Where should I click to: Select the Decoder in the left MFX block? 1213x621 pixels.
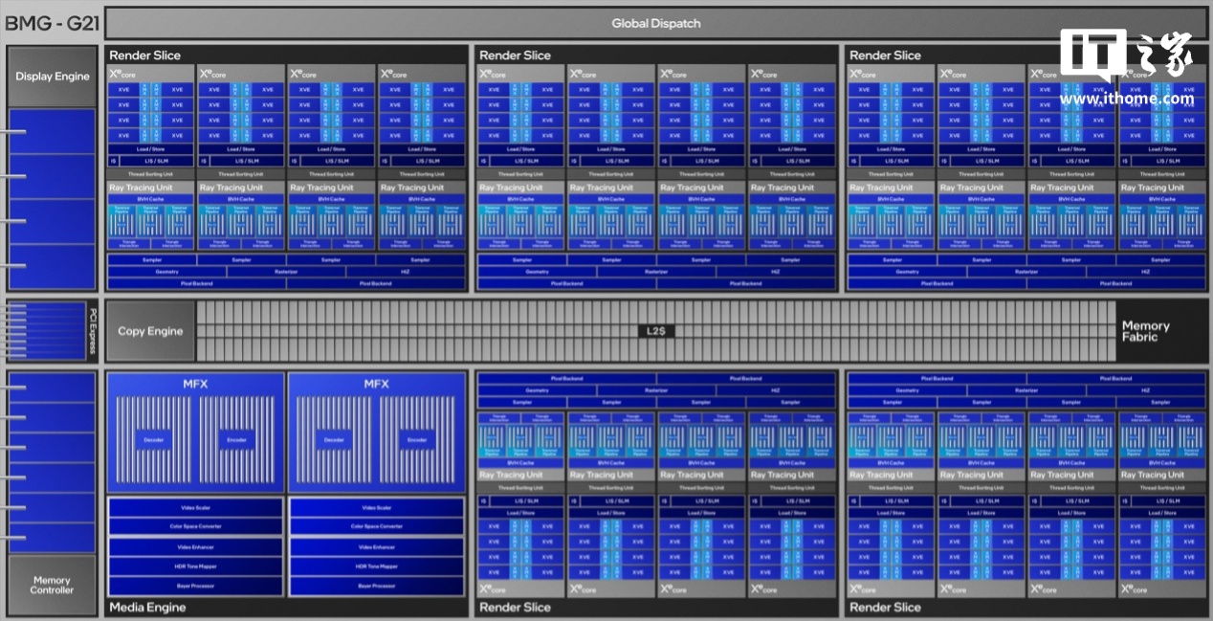(153, 440)
